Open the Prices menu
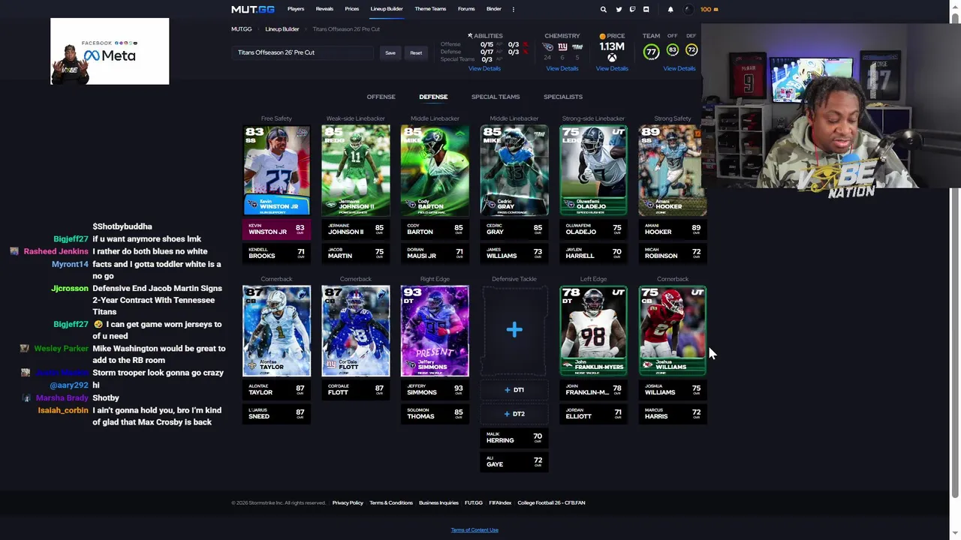 [x=351, y=9]
